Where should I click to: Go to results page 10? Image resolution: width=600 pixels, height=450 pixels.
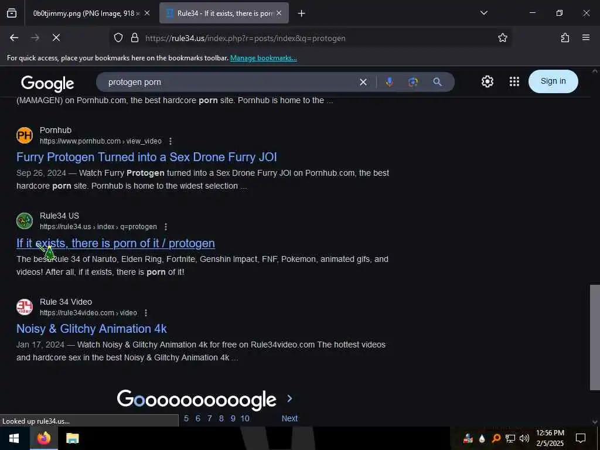(245, 418)
